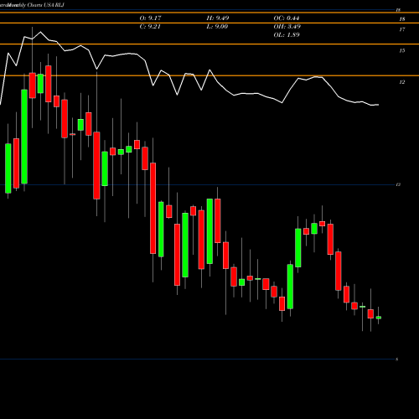Select the open value O: 9.17

tap(150, 18)
